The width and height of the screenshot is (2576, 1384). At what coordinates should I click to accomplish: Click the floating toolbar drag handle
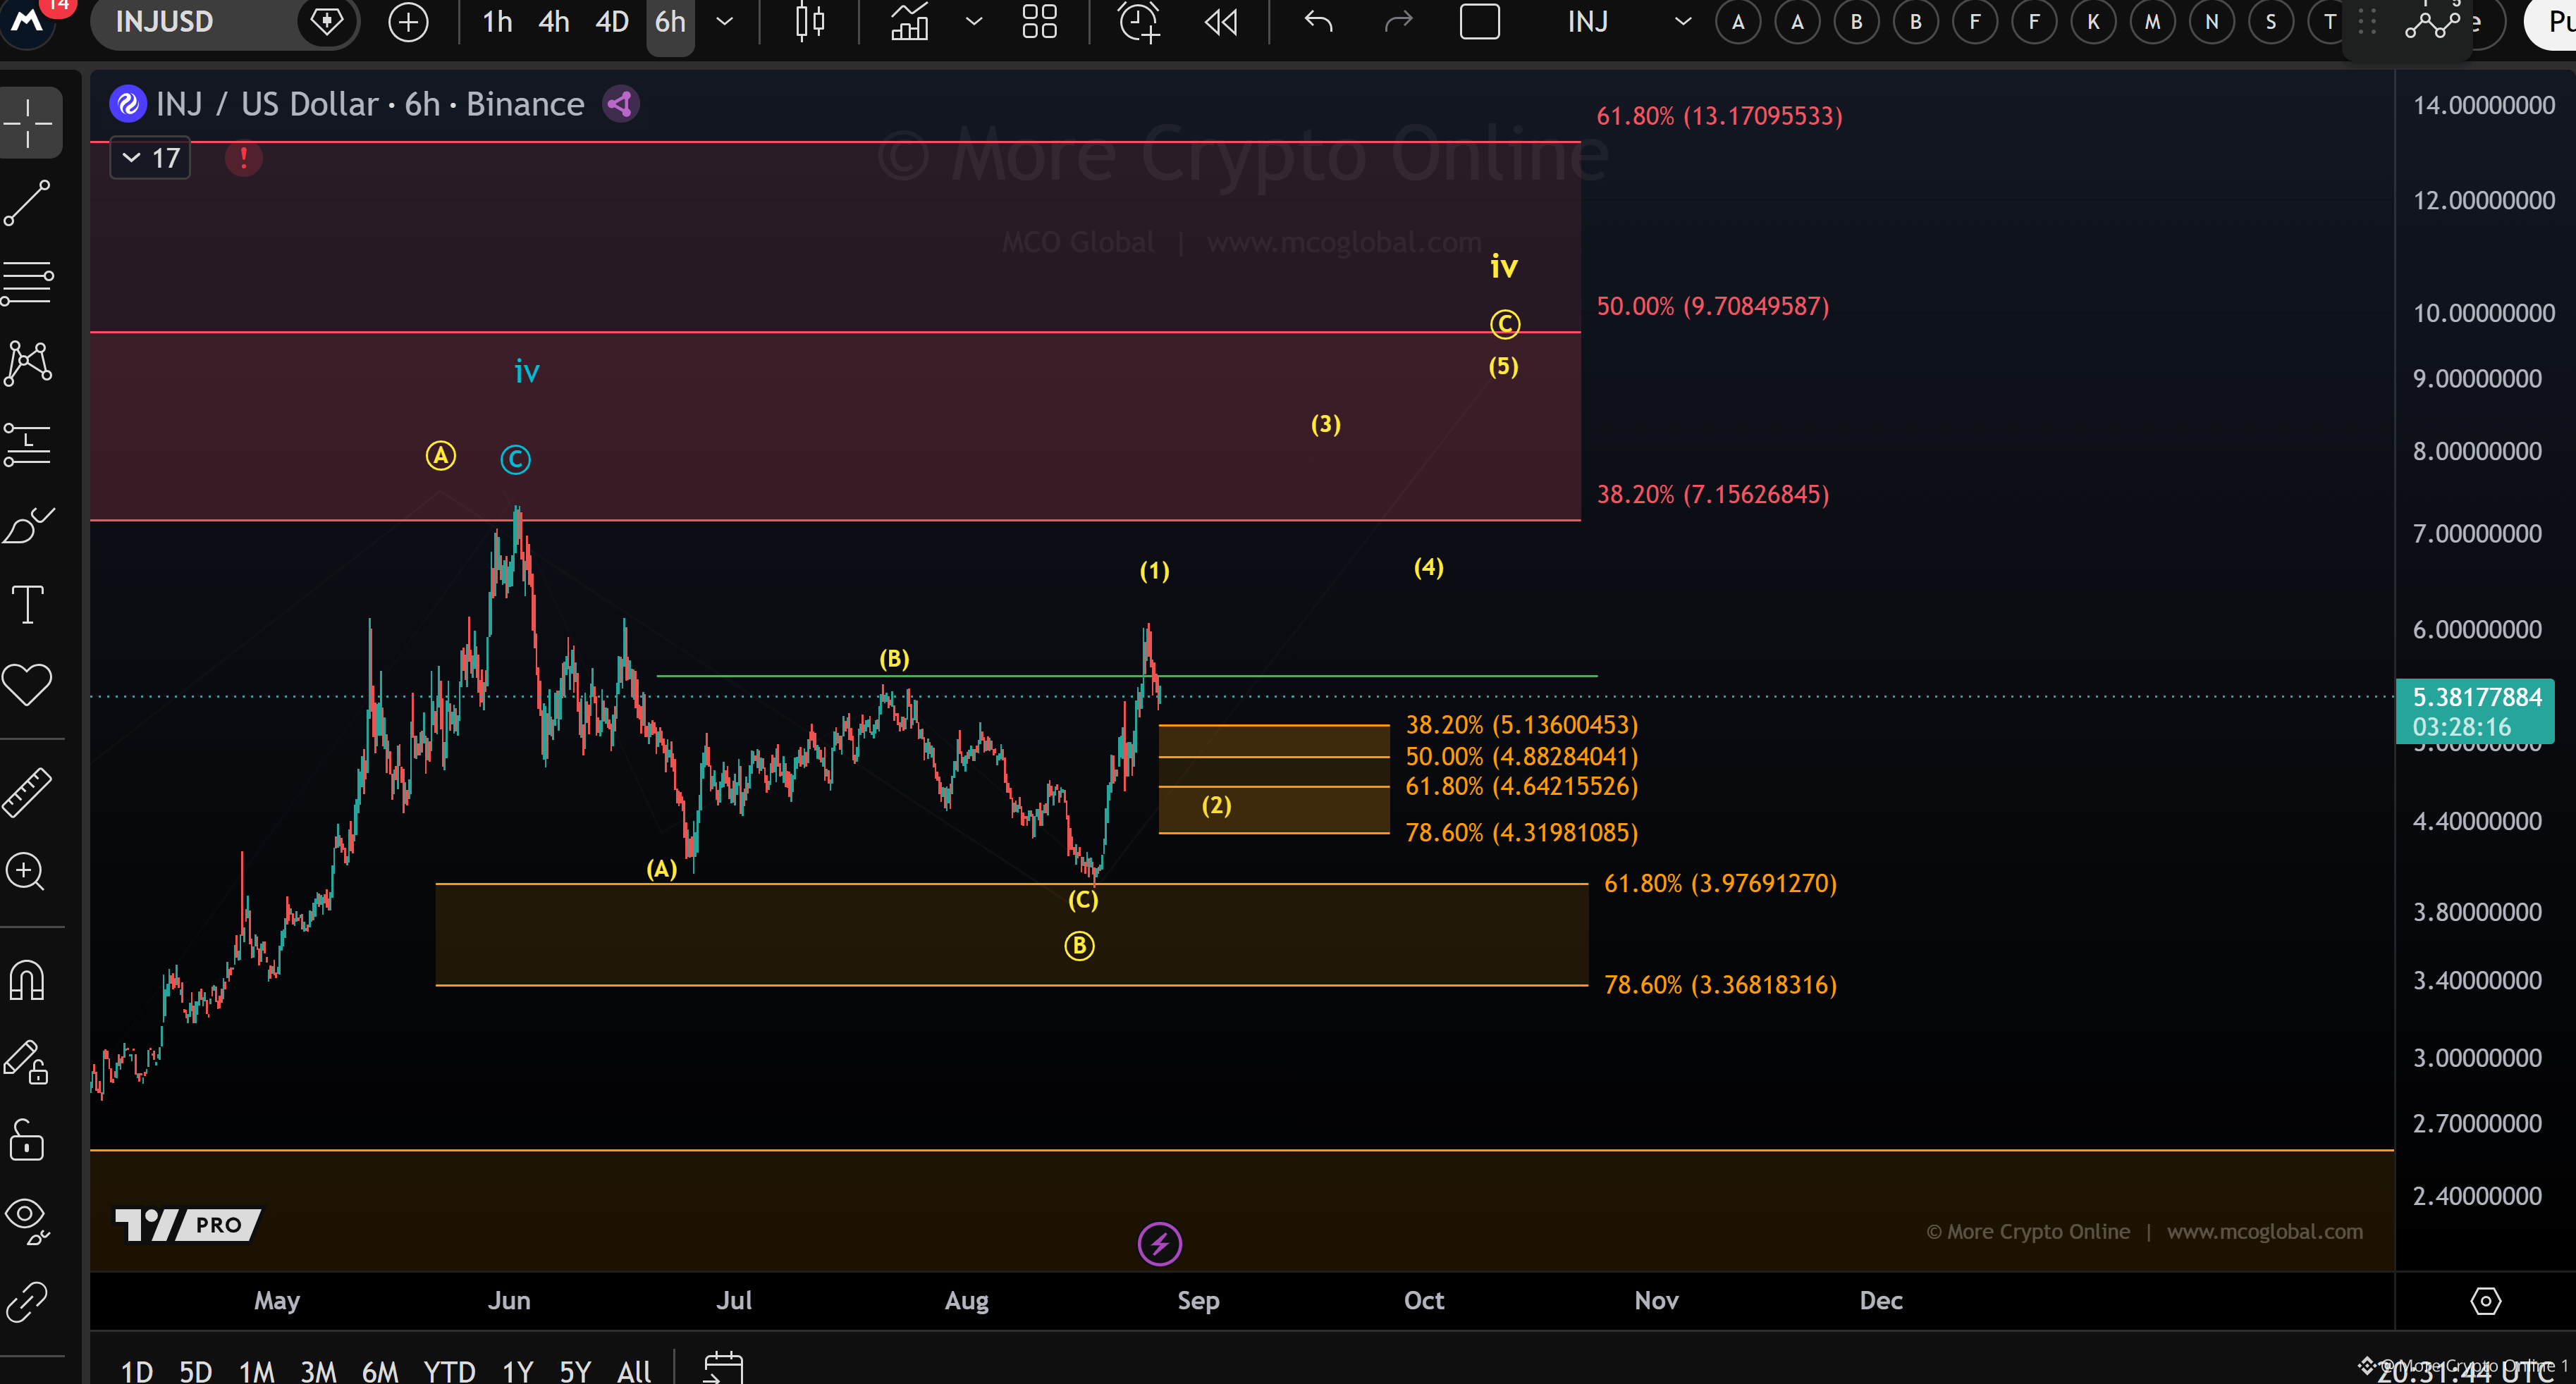2367,22
